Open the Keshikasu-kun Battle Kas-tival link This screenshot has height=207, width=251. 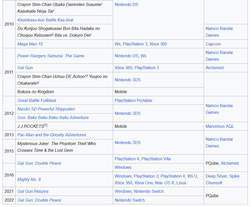pos(45,20)
